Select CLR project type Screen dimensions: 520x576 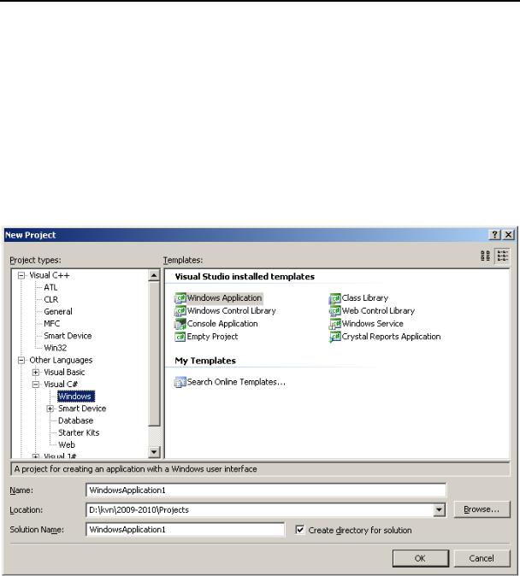(51, 299)
